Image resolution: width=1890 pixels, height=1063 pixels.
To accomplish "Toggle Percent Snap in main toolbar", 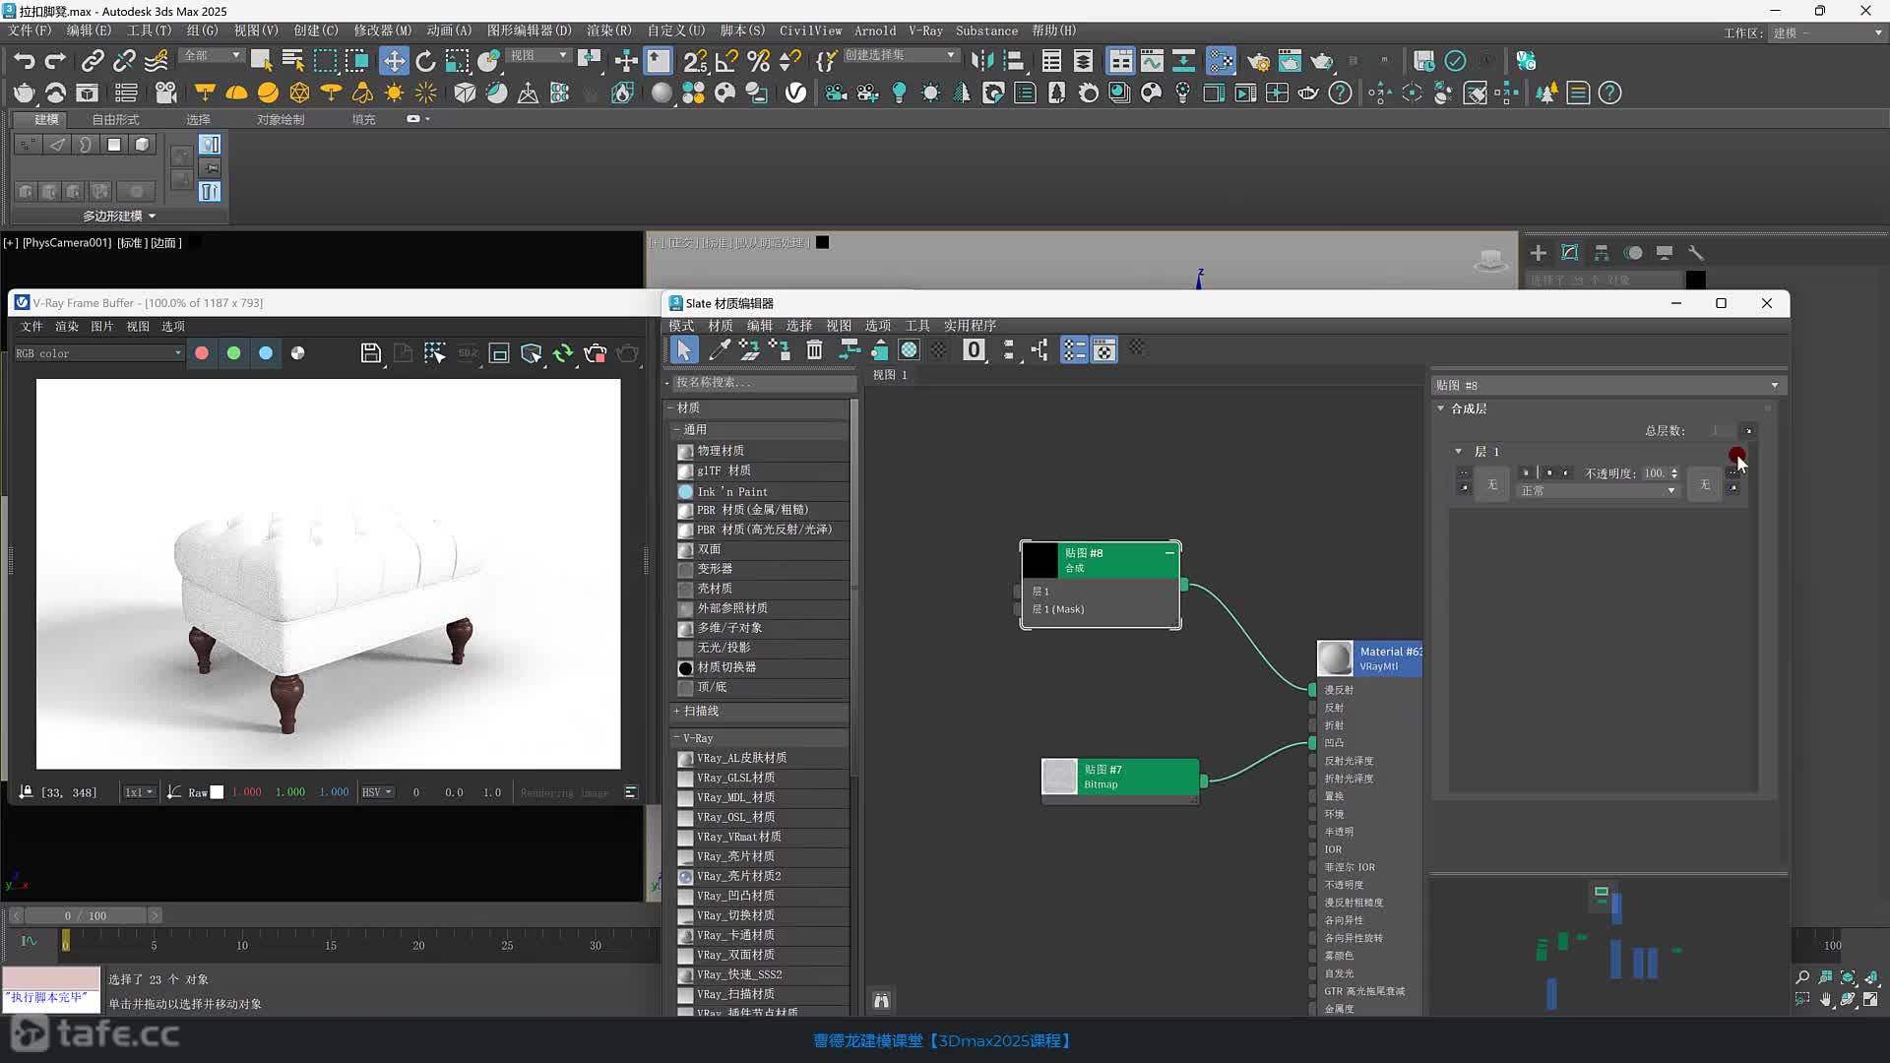I will [x=758, y=61].
